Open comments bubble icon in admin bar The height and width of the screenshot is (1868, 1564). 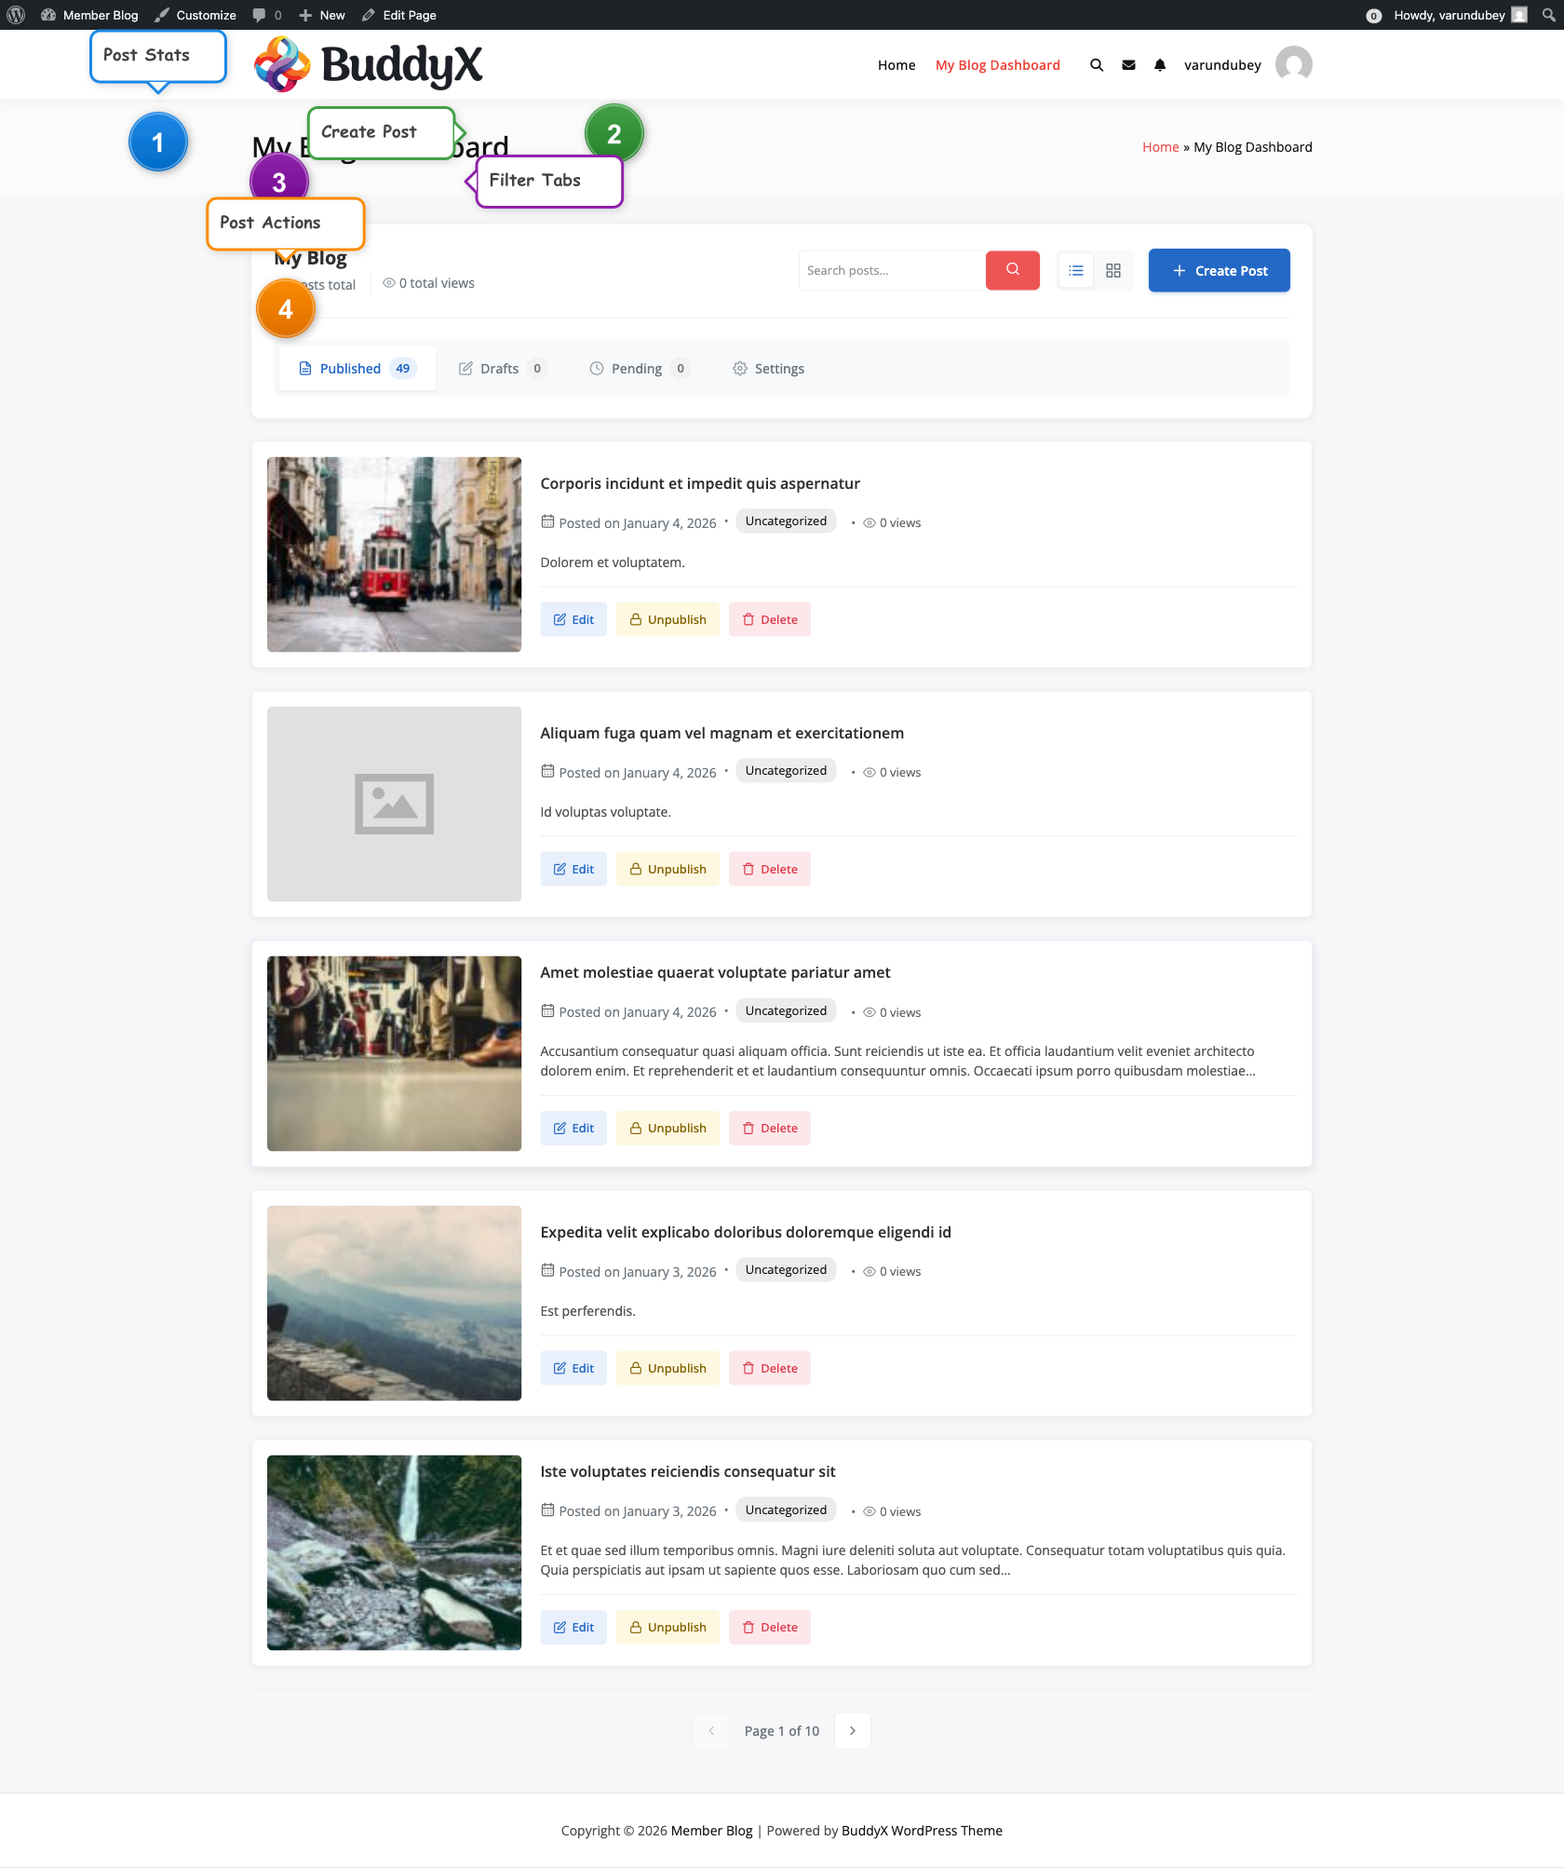click(267, 15)
